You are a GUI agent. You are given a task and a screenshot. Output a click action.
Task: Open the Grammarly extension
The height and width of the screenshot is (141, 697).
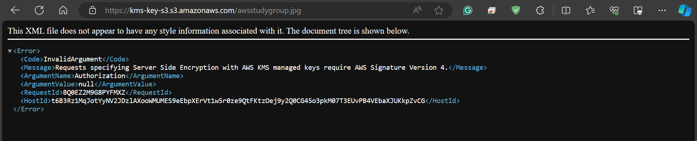coord(468,10)
